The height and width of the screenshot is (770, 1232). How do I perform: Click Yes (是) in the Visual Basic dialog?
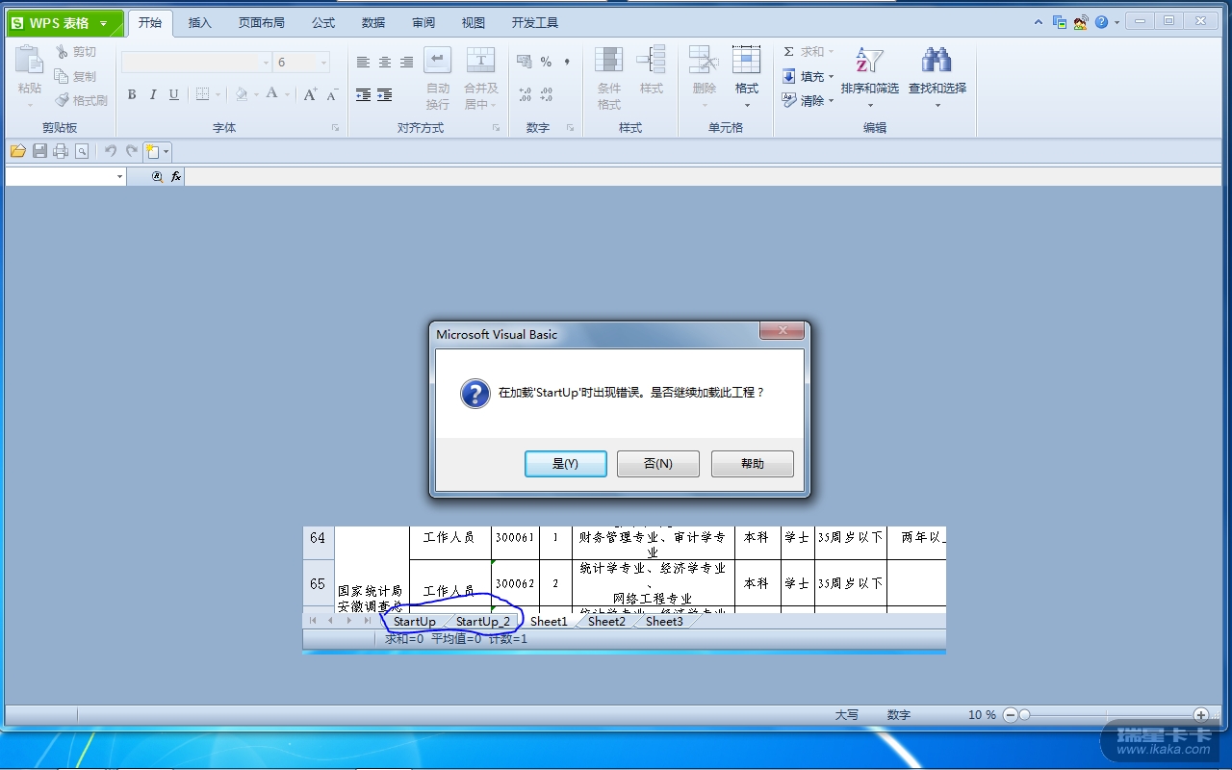click(x=565, y=464)
